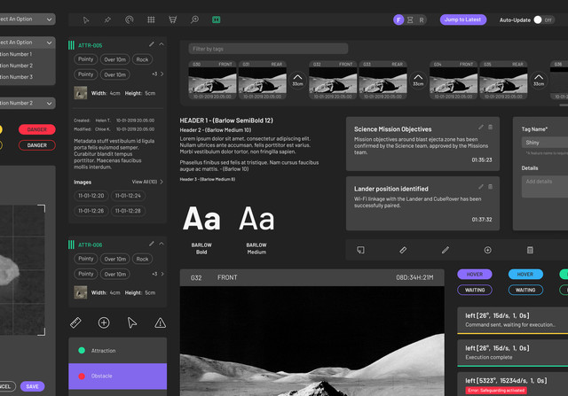568x396 pixels.
Task: Open the G30 FRONT thumbnail
Action: click(x=212, y=80)
